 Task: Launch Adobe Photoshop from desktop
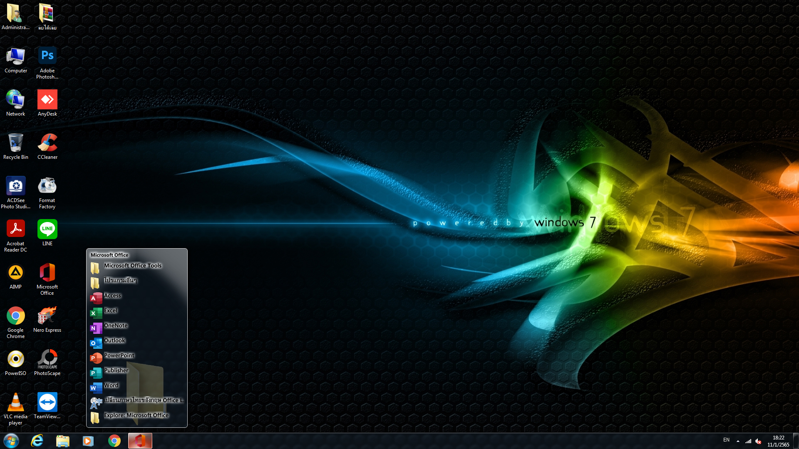click(x=47, y=63)
